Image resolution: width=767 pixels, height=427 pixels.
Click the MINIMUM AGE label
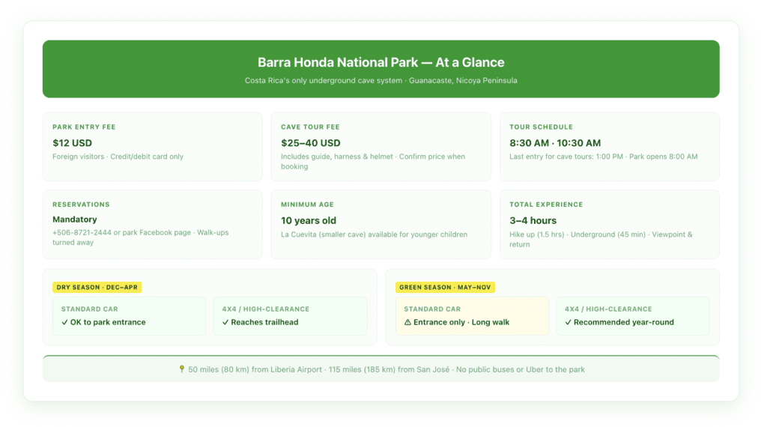click(x=307, y=205)
